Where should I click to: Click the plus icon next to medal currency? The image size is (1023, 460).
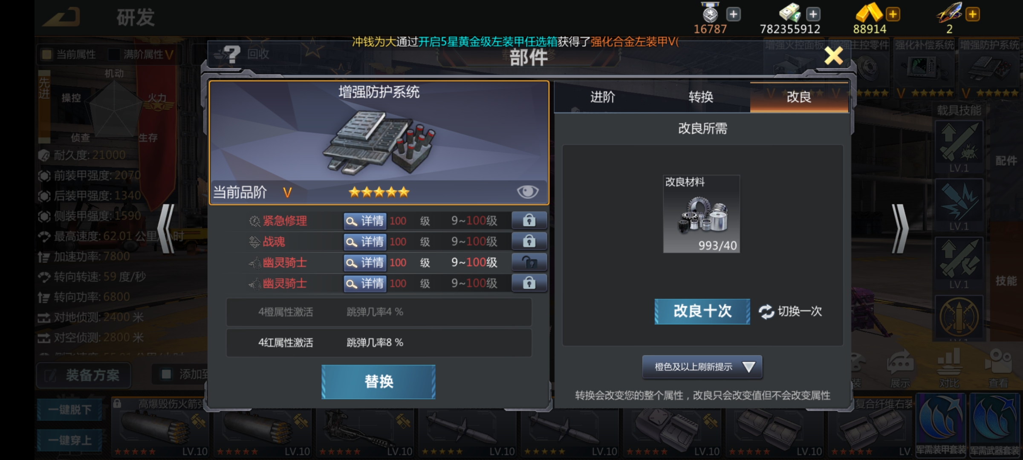tap(733, 14)
